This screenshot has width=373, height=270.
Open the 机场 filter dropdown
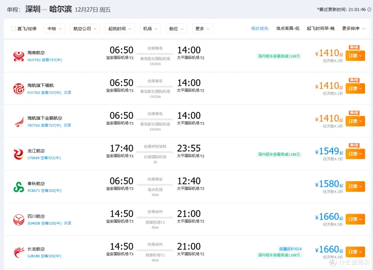coord(150,29)
